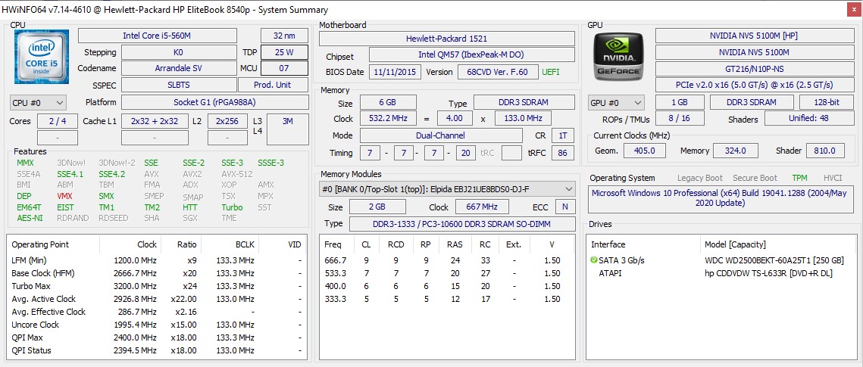This screenshot has width=863, height=367.
Task: Open the GPU #0 selector dropdown
Action: [617, 102]
